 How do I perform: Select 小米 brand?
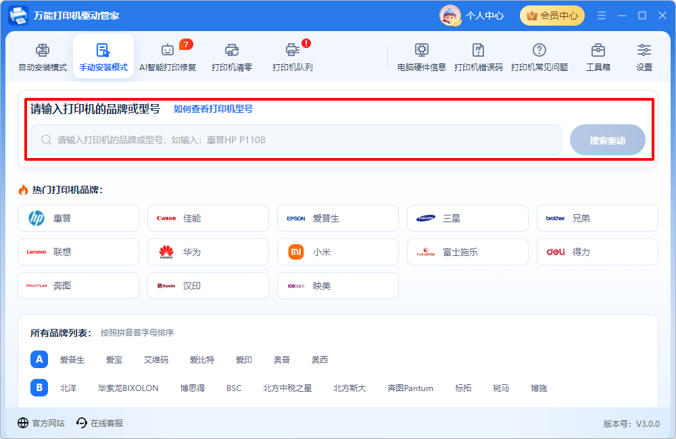[x=338, y=252]
